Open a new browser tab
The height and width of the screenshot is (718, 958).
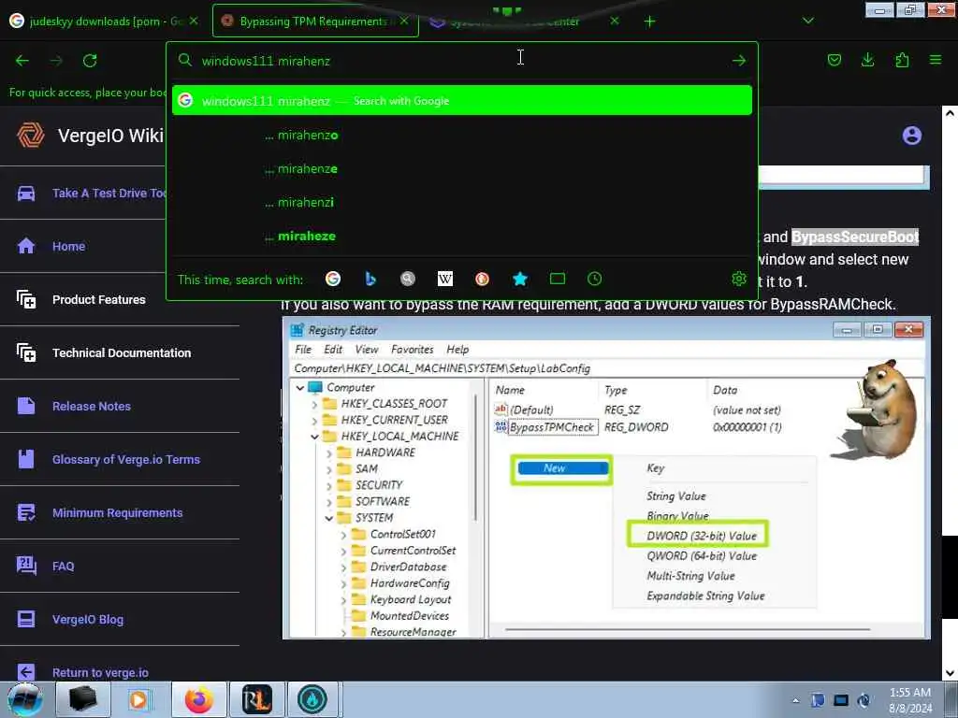[x=649, y=22]
